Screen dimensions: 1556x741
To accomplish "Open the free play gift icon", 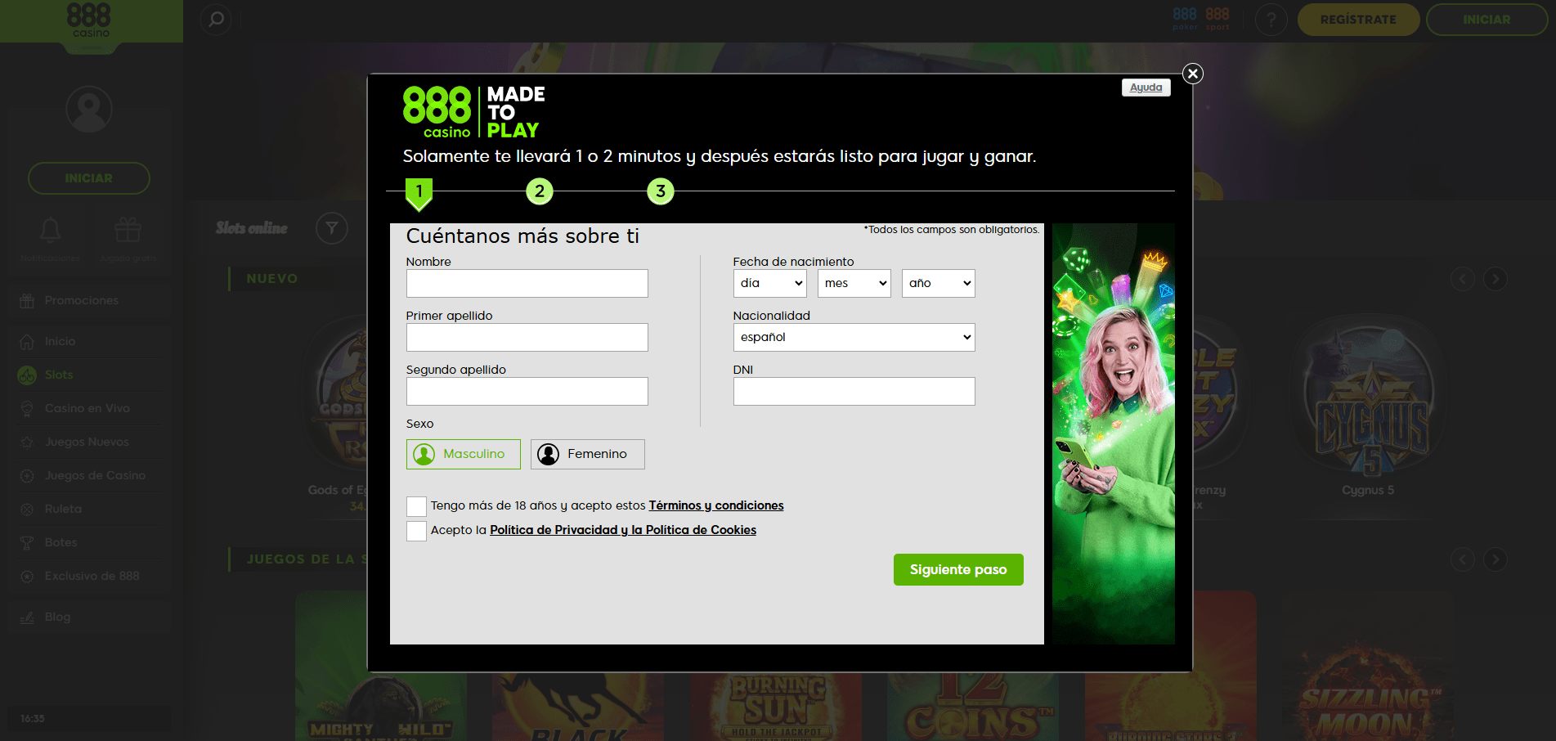I will pos(128,230).
